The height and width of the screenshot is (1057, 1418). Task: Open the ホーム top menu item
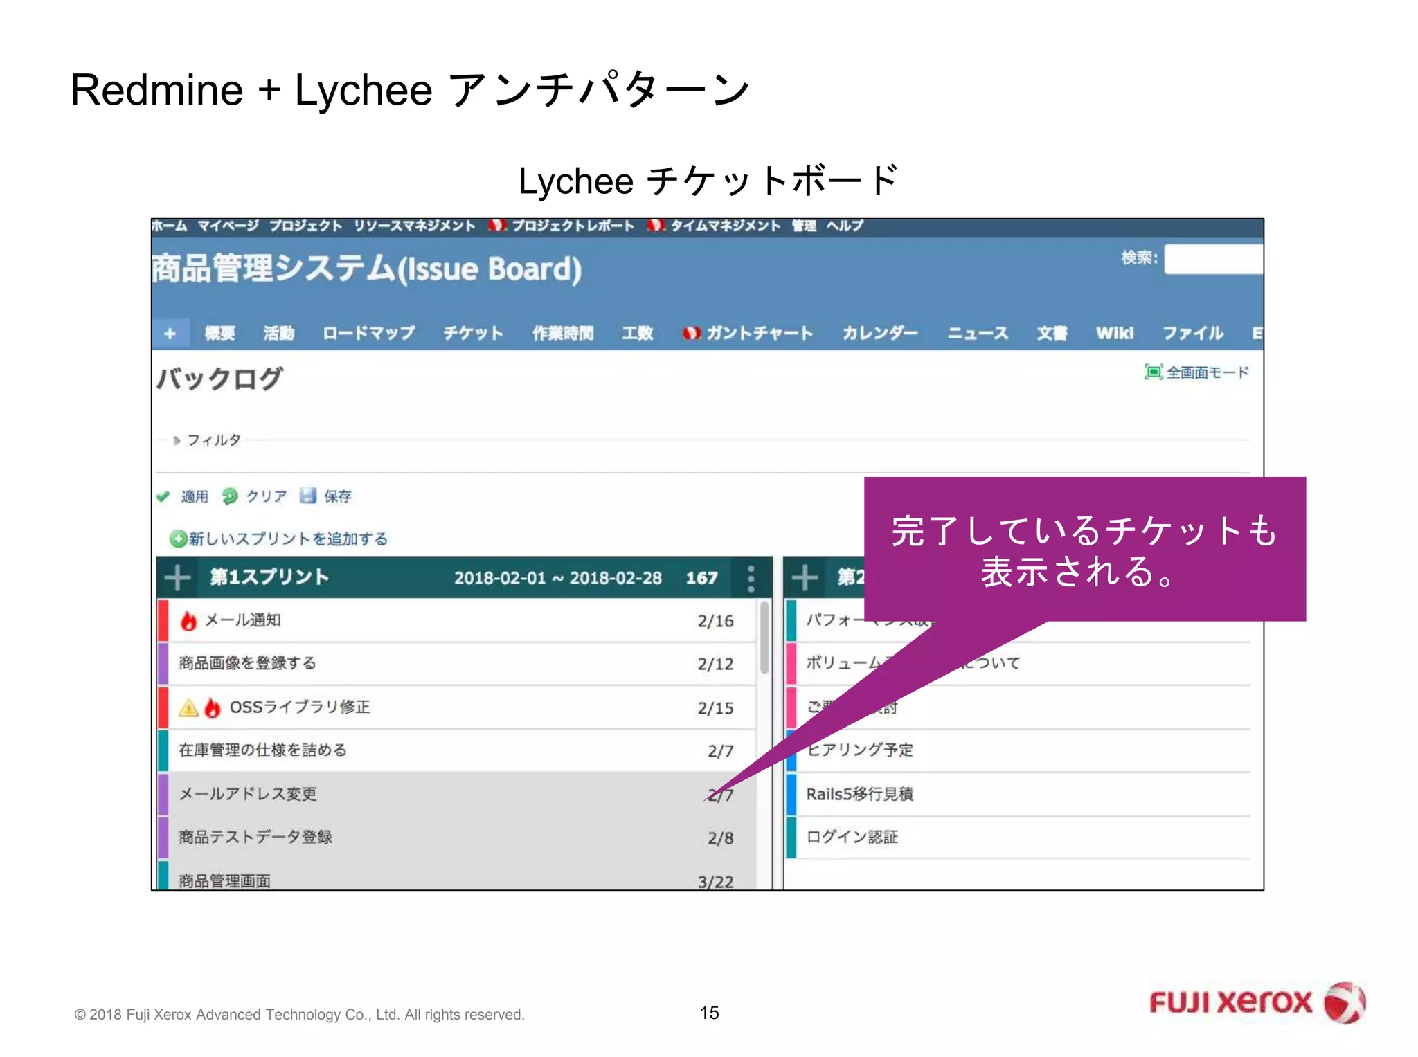click(x=170, y=226)
